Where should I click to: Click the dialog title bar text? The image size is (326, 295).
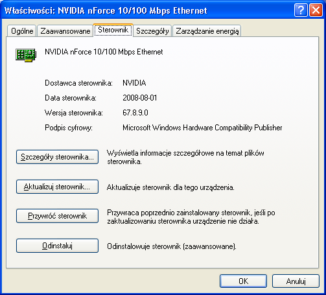click(106, 10)
